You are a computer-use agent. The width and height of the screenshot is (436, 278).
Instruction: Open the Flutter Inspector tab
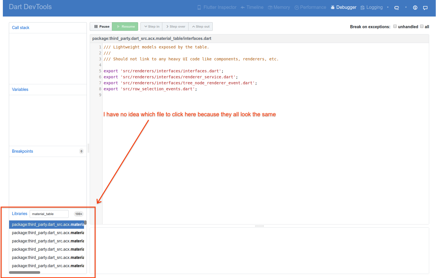[217, 7]
